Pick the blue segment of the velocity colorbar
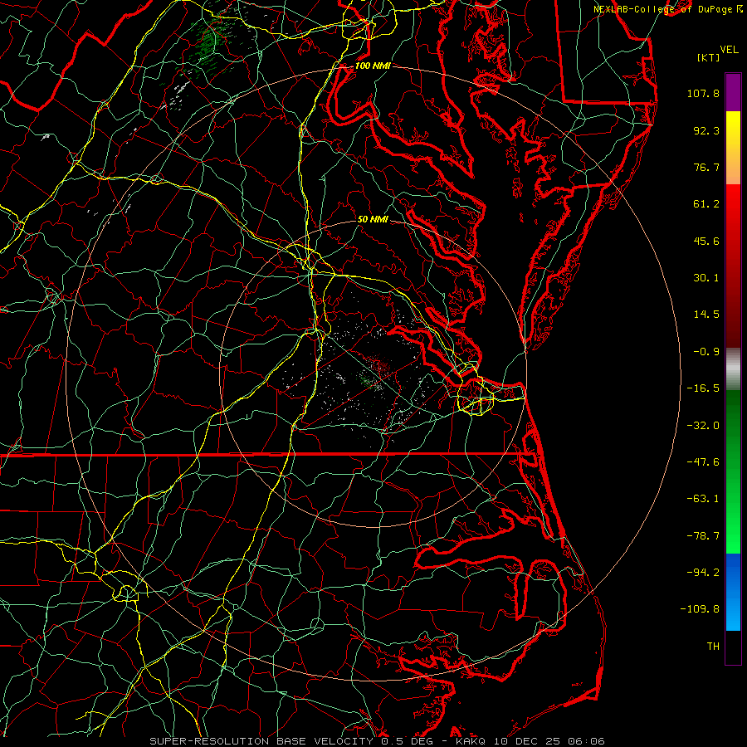The image size is (747, 747). point(733,592)
